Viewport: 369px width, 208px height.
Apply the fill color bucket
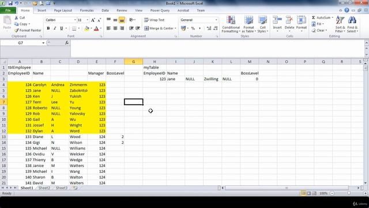[86, 28]
